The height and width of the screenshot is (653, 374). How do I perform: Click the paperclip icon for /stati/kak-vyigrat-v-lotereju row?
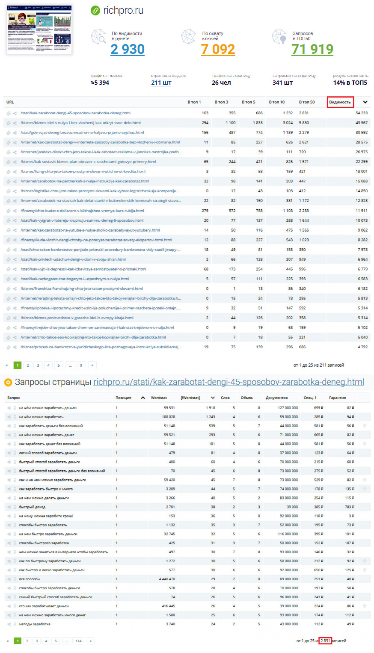[9, 220]
